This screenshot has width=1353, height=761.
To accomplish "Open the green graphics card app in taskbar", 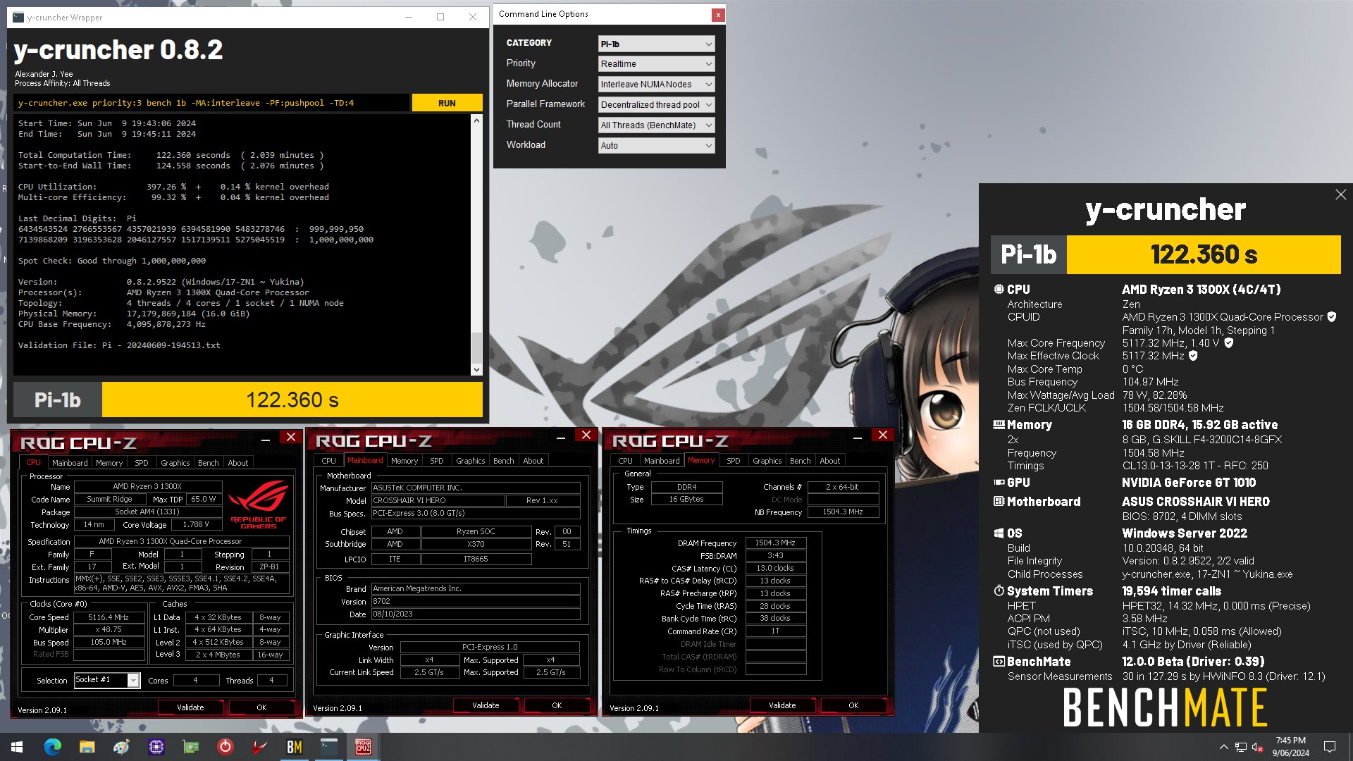I will (190, 747).
